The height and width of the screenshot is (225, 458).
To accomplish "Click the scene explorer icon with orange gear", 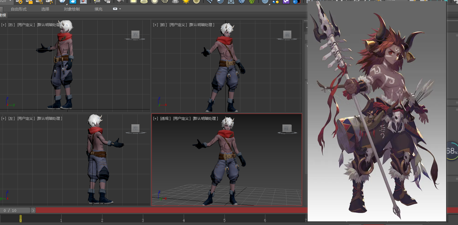I will 19,2.
